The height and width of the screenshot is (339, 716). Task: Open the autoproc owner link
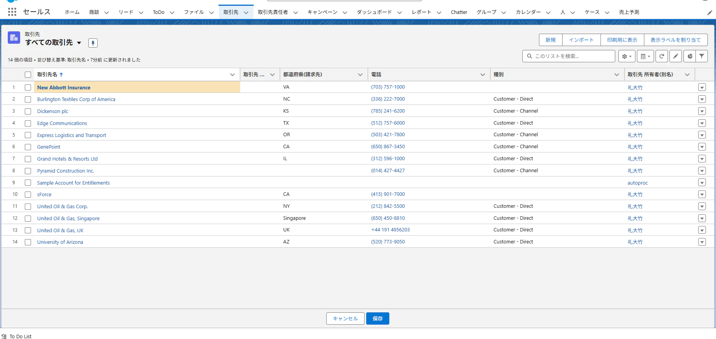[x=638, y=183]
